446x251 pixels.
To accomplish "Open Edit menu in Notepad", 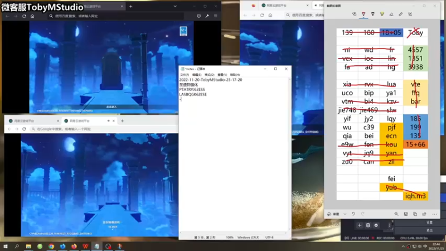I will click(197, 75).
